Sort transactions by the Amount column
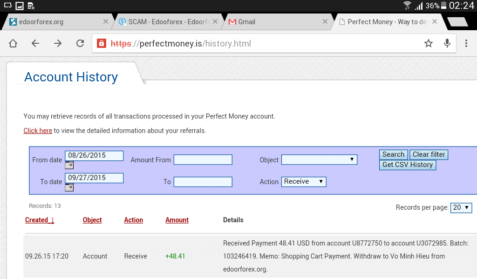Screen dimensions: 477x279 177,220
